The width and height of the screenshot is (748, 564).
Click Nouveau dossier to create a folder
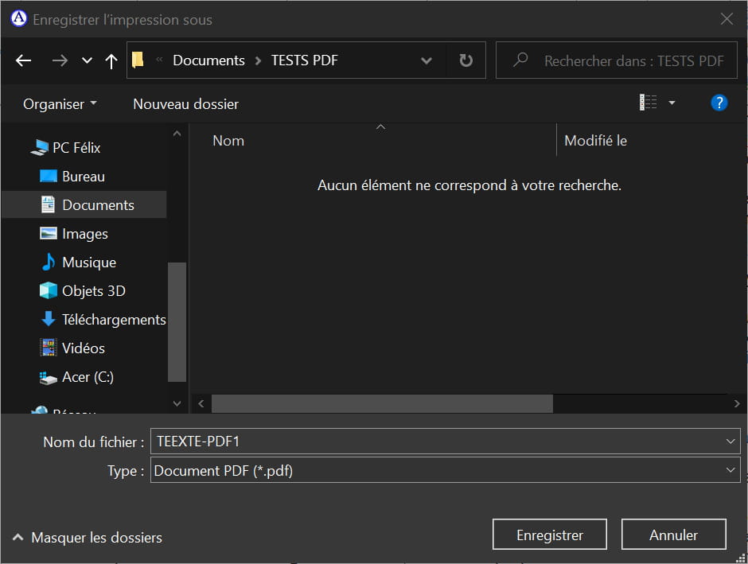[x=185, y=103]
